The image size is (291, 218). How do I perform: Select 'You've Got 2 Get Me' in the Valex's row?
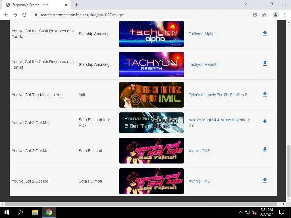click(30, 123)
